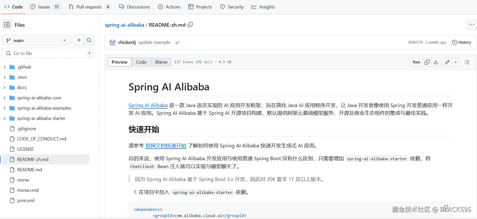This screenshot has height=219, width=477.
Task: View the commit check status checkmark
Action: click(177, 43)
